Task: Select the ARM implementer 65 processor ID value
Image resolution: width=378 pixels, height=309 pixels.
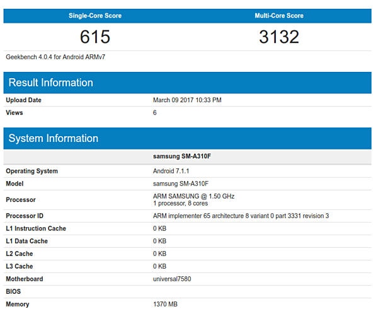Action: (x=241, y=216)
